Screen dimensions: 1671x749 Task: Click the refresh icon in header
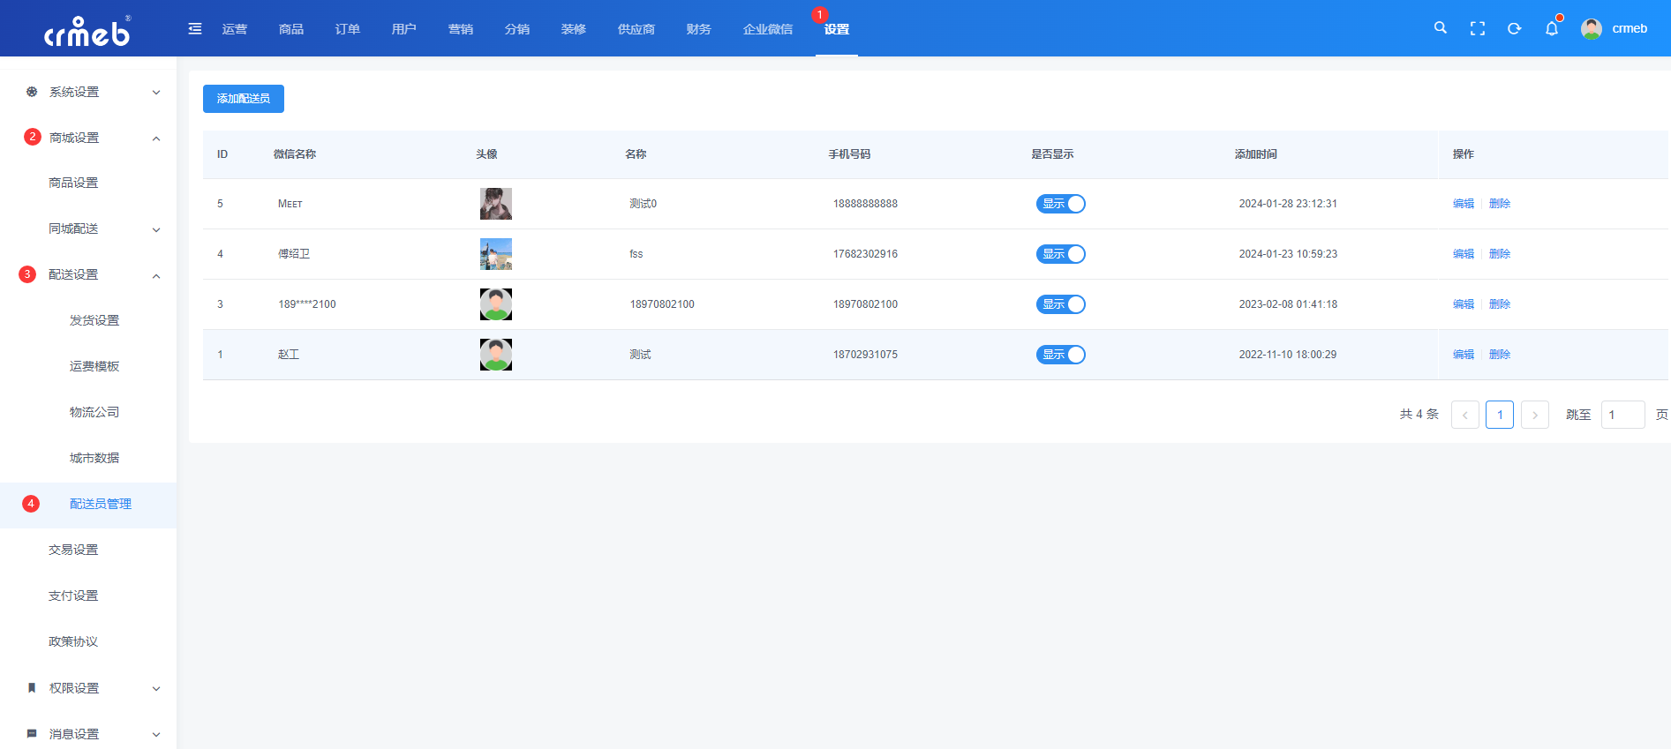click(x=1514, y=28)
